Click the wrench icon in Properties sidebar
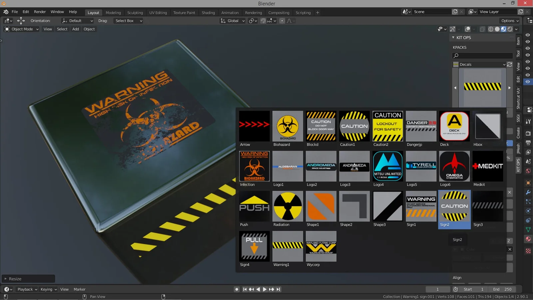Screen dimensions: 533x300 [x=529, y=192]
